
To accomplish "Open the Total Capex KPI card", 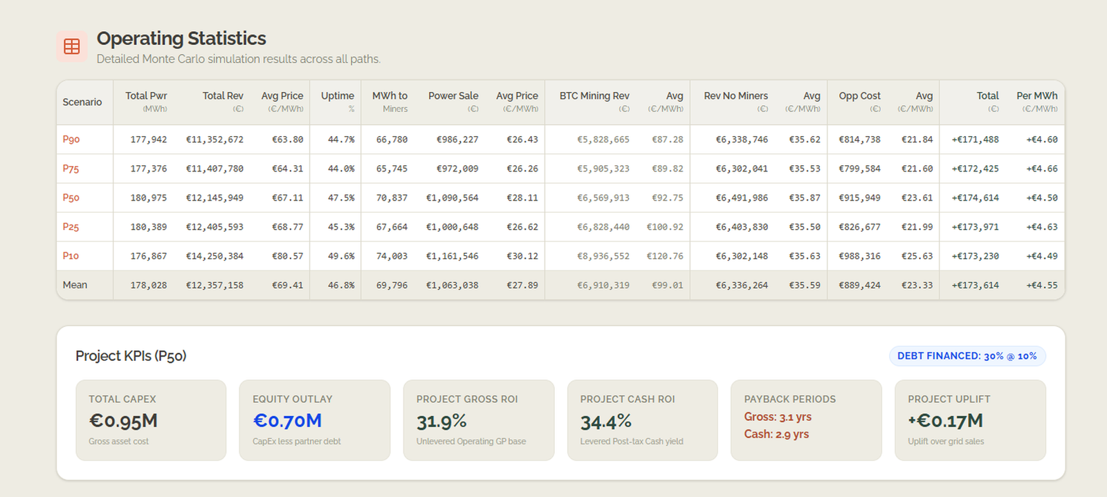I will click(x=151, y=420).
